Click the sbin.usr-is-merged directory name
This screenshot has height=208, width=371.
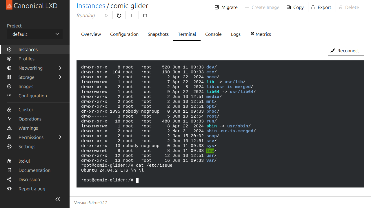pyautogui.click(x=230, y=131)
